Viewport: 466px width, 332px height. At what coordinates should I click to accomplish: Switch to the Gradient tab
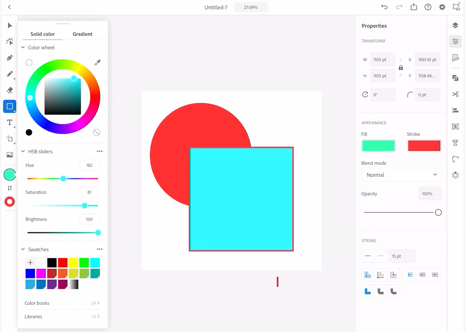pos(82,34)
